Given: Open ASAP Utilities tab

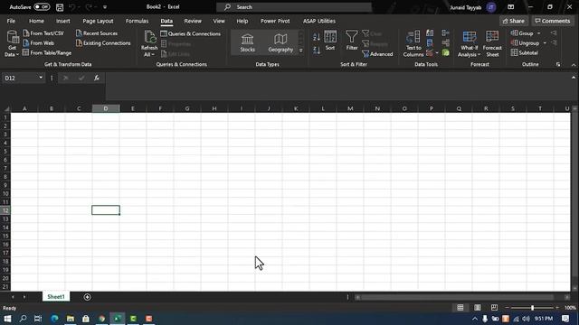Looking at the screenshot, I should [x=319, y=21].
